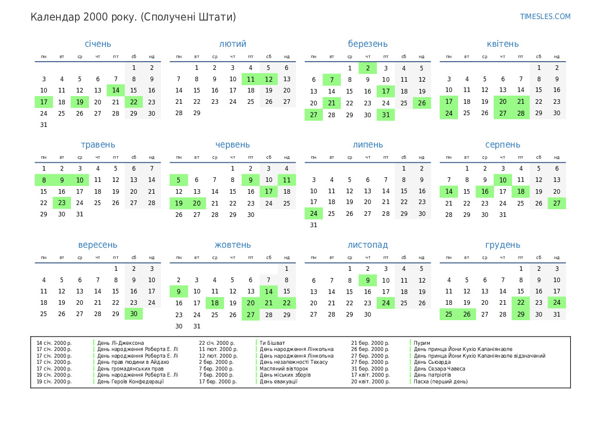
Task: Select the лютий month title
Action: point(232,44)
